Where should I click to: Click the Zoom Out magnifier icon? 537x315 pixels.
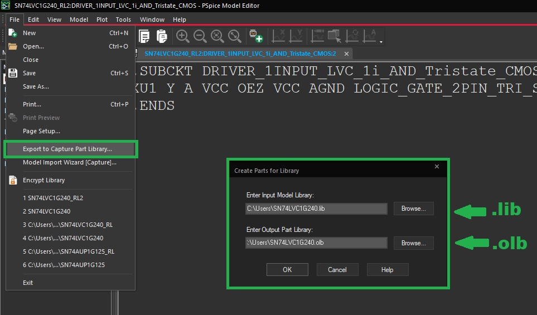point(200,36)
